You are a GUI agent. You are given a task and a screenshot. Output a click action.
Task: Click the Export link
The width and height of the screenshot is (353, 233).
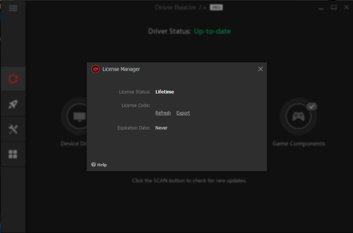183,113
